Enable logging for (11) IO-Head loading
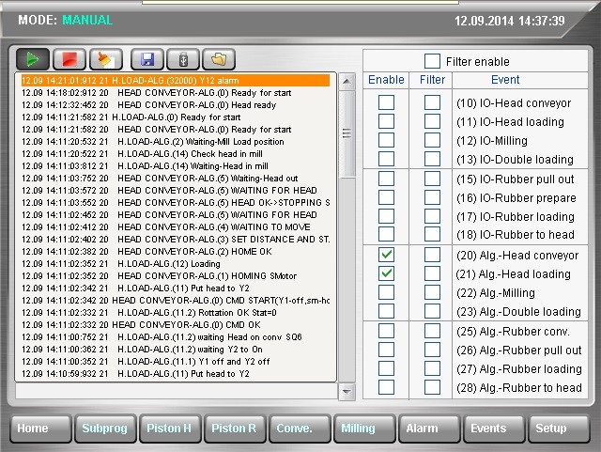Screen dimensions: 601x452 (x=386, y=121)
